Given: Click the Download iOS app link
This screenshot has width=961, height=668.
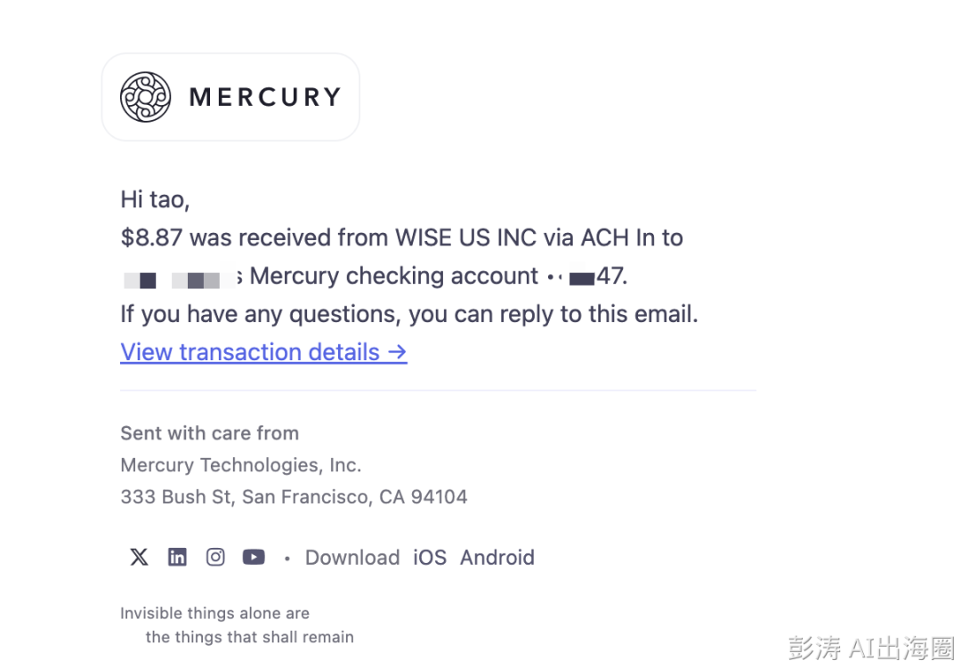Looking at the screenshot, I should tap(430, 557).
